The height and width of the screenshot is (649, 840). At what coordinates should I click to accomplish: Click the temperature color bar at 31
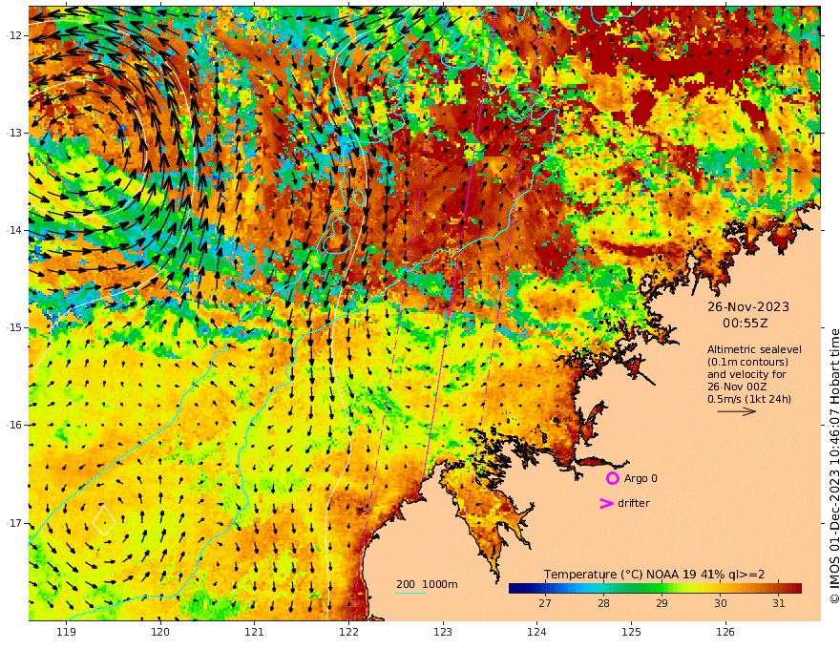click(779, 589)
